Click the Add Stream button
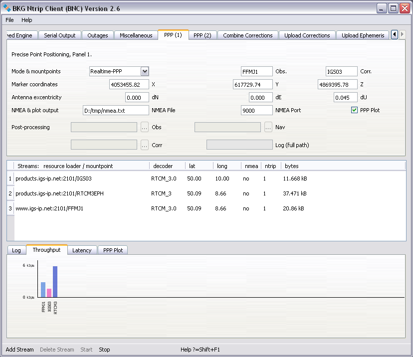The width and height of the screenshot is (413, 357). (20, 350)
